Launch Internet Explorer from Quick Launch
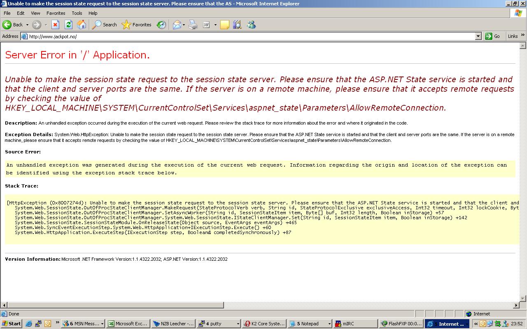Viewport: 527px width, 329px height. 29,324
